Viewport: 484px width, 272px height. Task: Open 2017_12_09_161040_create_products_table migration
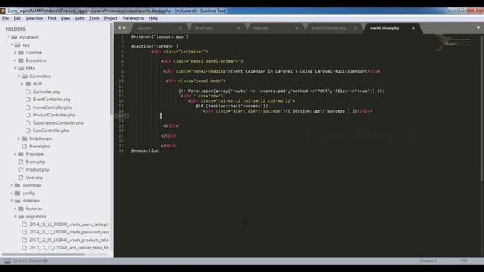(x=69, y=240)
